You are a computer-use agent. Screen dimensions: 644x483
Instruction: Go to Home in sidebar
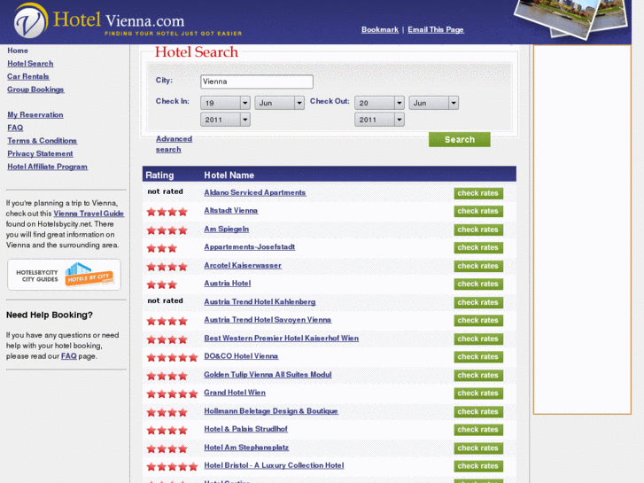tap(18, 51)
